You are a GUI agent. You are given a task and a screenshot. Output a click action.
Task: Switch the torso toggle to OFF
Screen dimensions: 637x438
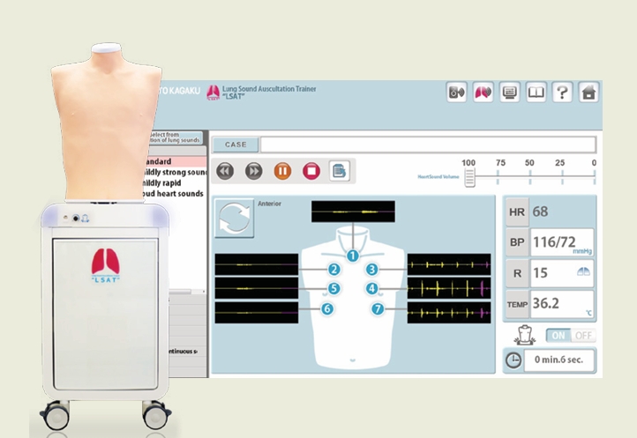click(x=583, y=336)
